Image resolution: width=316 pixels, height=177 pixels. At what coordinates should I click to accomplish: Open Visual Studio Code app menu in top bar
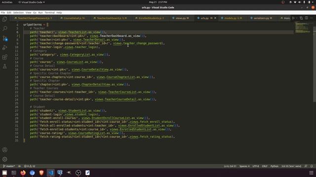(x=32, y=2)
